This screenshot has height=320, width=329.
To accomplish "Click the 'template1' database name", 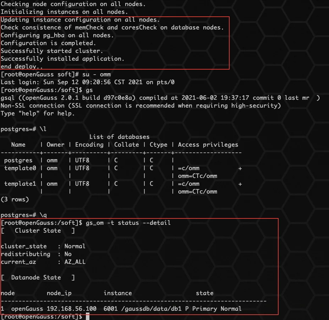I will point(20,184).
